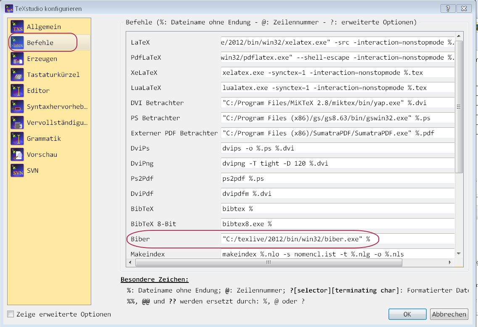Viewport: 478px width, 327px height.
Task: Select the SVN icon
Action: (17, 170)
